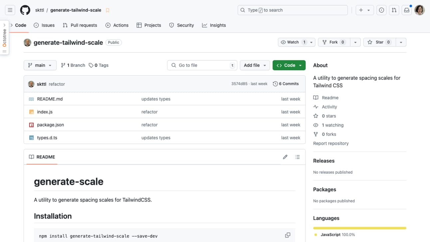The height and width of the screenshot is (242, 430).
Task: Click the yellow JavaScript language bar
Action: [360, 228]
